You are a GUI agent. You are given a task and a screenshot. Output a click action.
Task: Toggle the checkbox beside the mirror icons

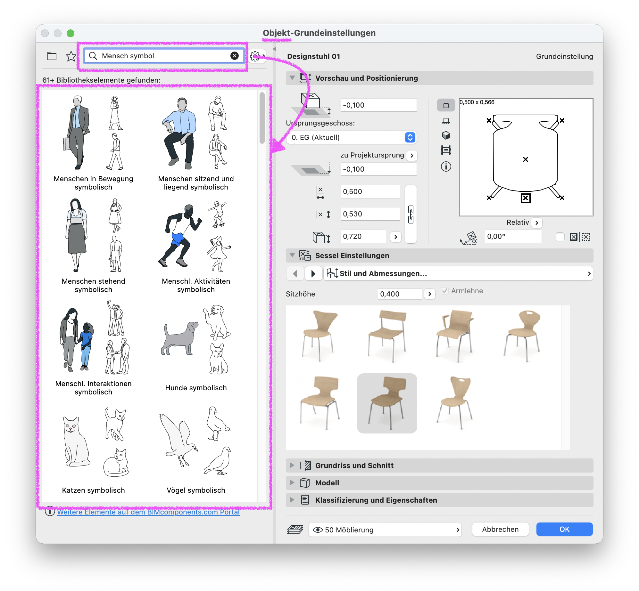coord(560,237)
